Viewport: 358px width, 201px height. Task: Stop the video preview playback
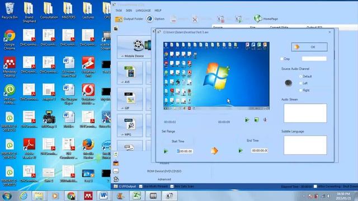point(256,119)
